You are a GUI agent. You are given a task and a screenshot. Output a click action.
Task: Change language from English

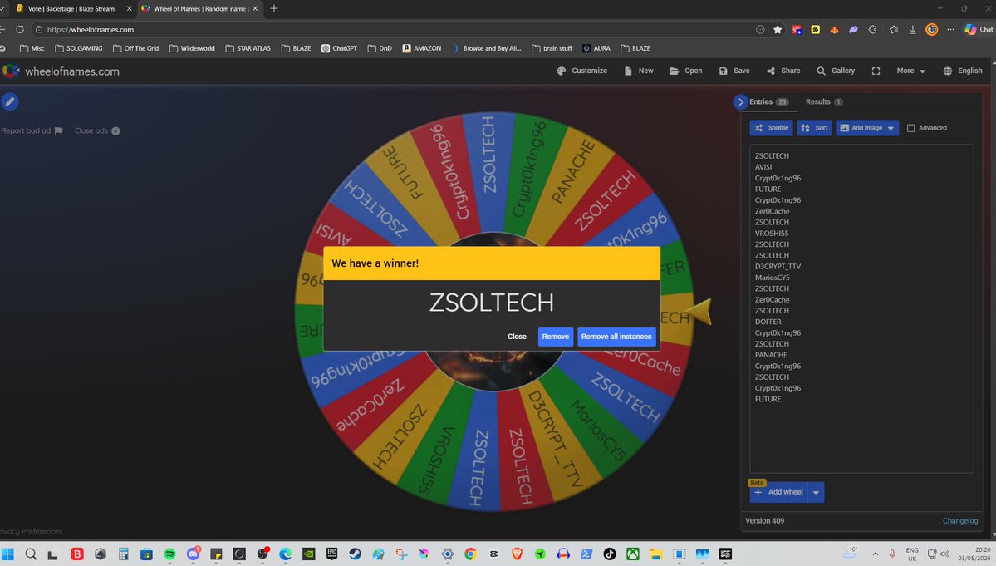point(962,71)
